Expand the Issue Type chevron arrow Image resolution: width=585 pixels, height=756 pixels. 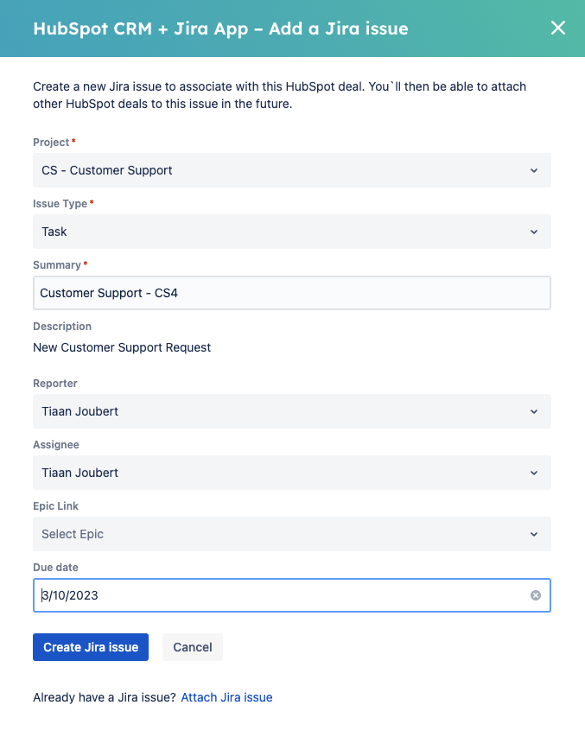pyautogui.click(x=534, y=232)
